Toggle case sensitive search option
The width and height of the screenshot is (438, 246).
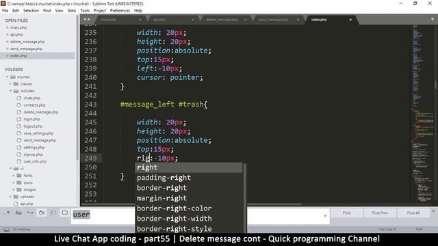pos(18,213)
